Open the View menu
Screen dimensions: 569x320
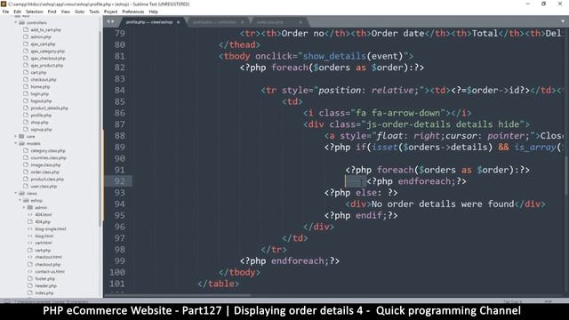[66, 12]
